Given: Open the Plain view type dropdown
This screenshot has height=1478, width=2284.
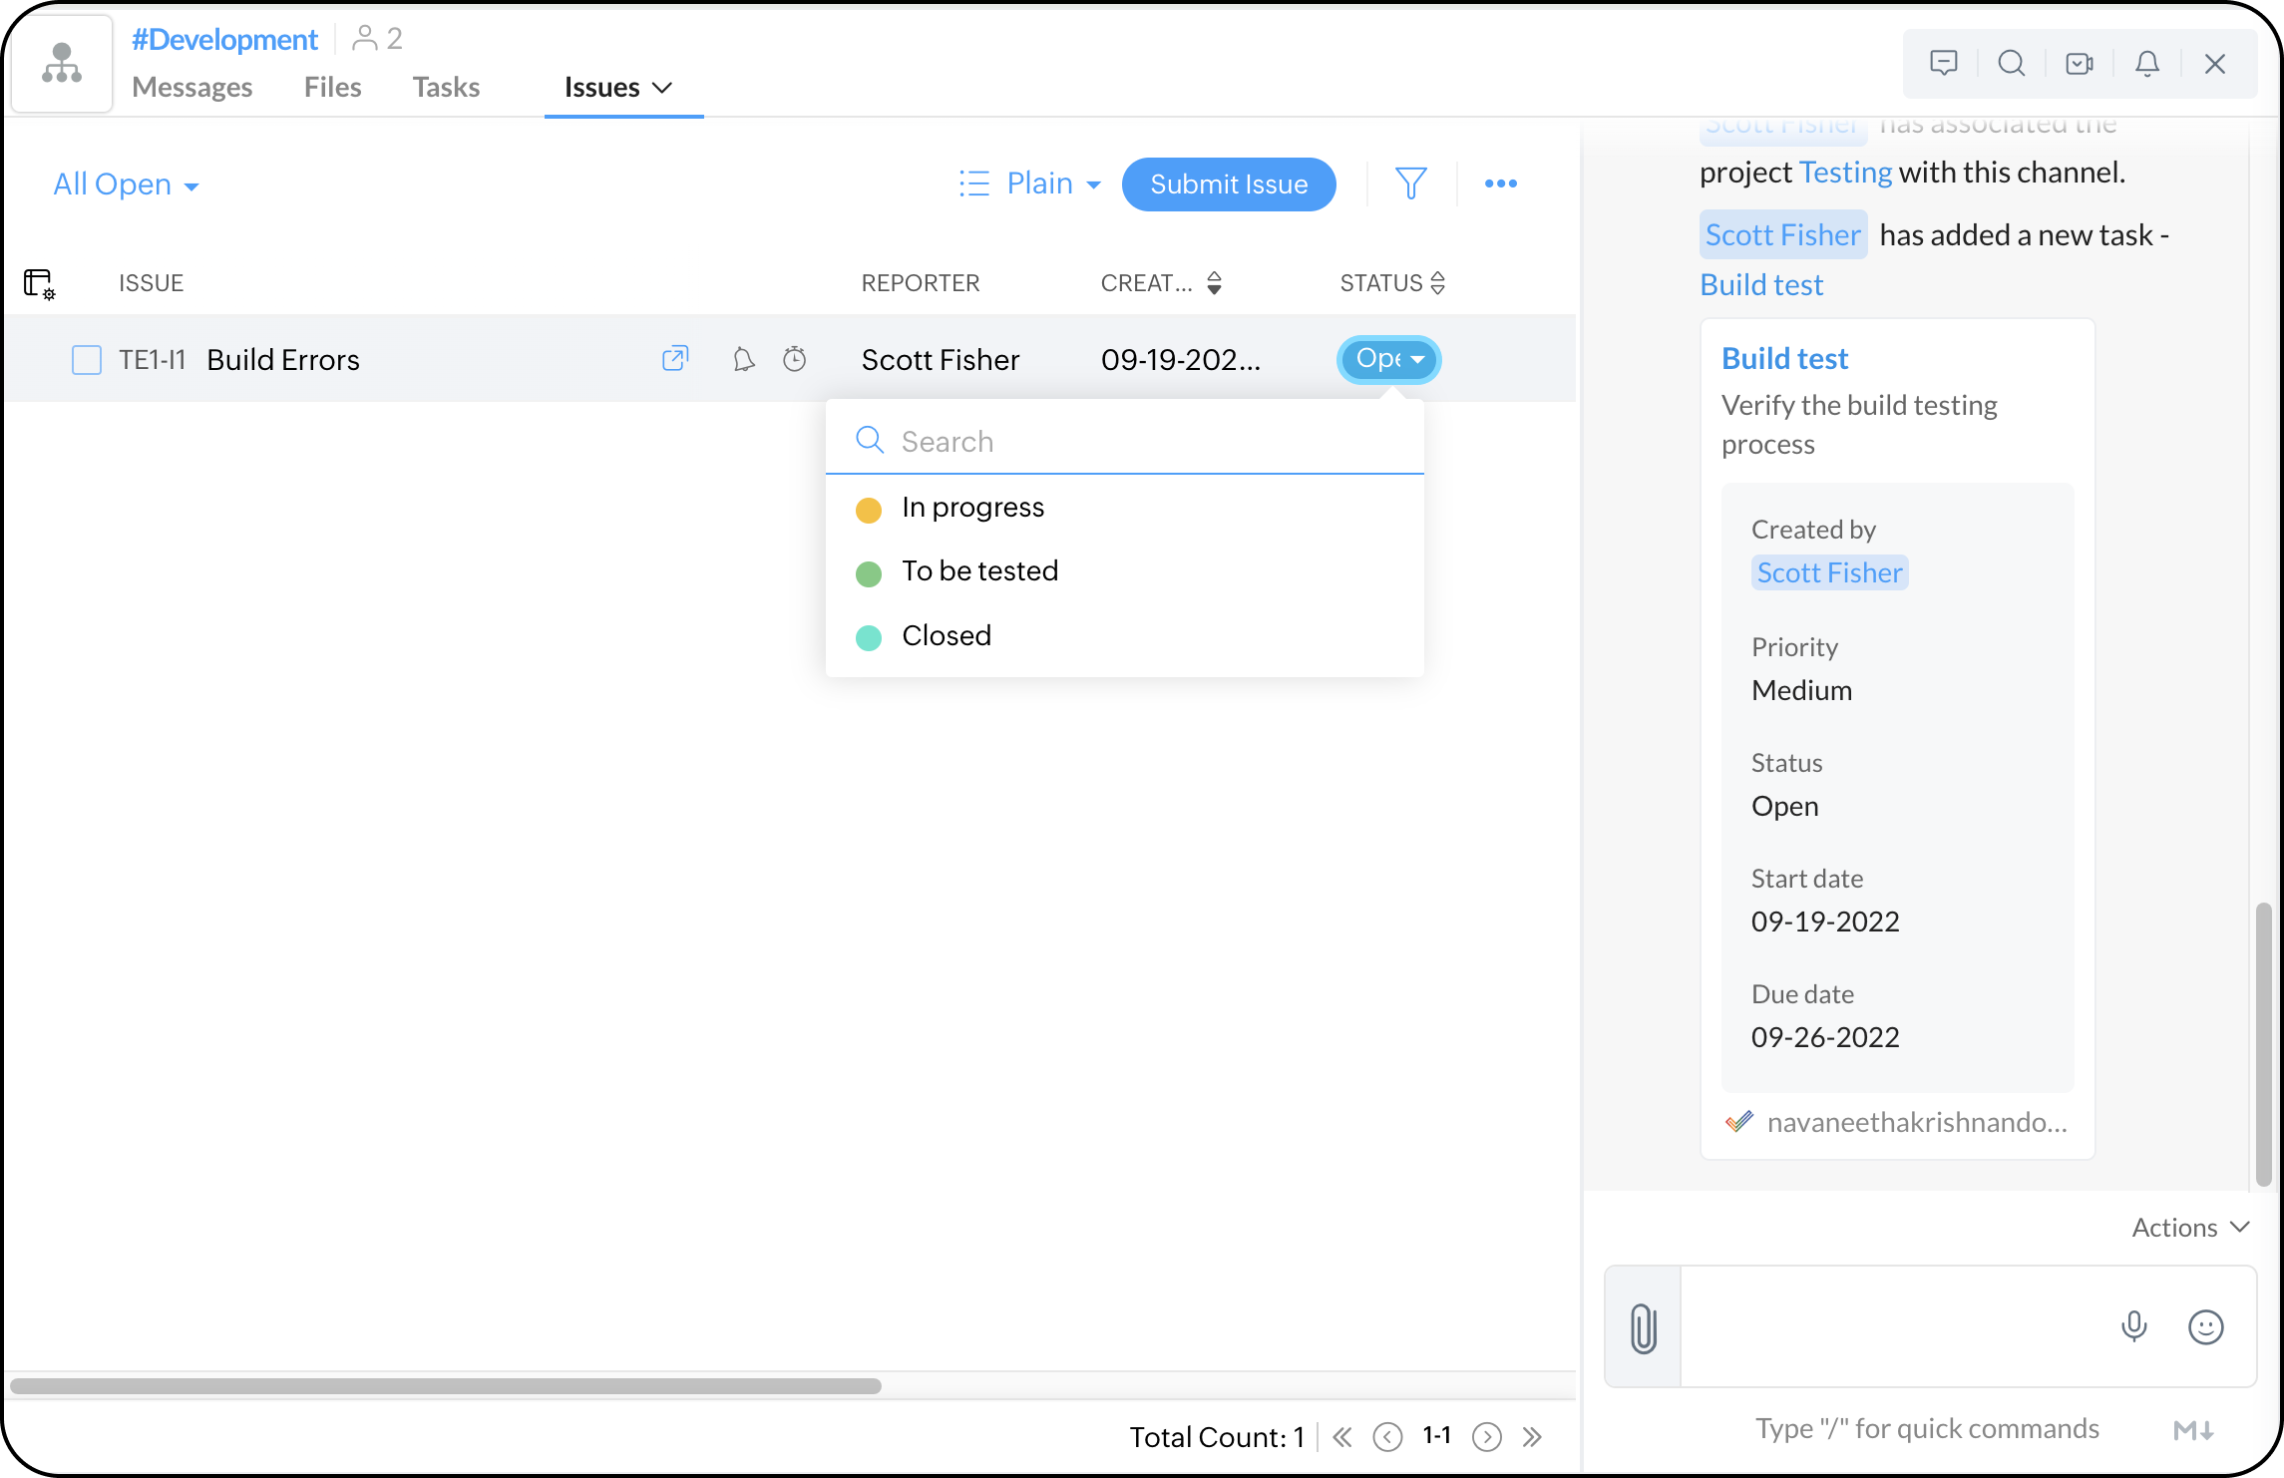Looking at the screenshot, I should [1030, 184].
